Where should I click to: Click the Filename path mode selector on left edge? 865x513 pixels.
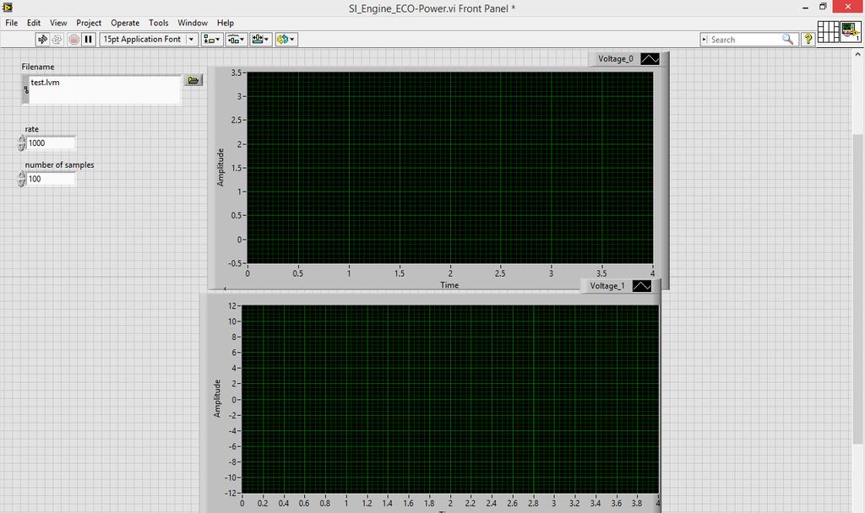tap(25, 89)
